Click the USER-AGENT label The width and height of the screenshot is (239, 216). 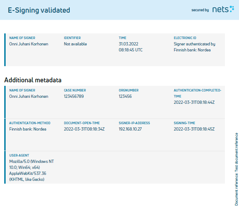point(19,155)
